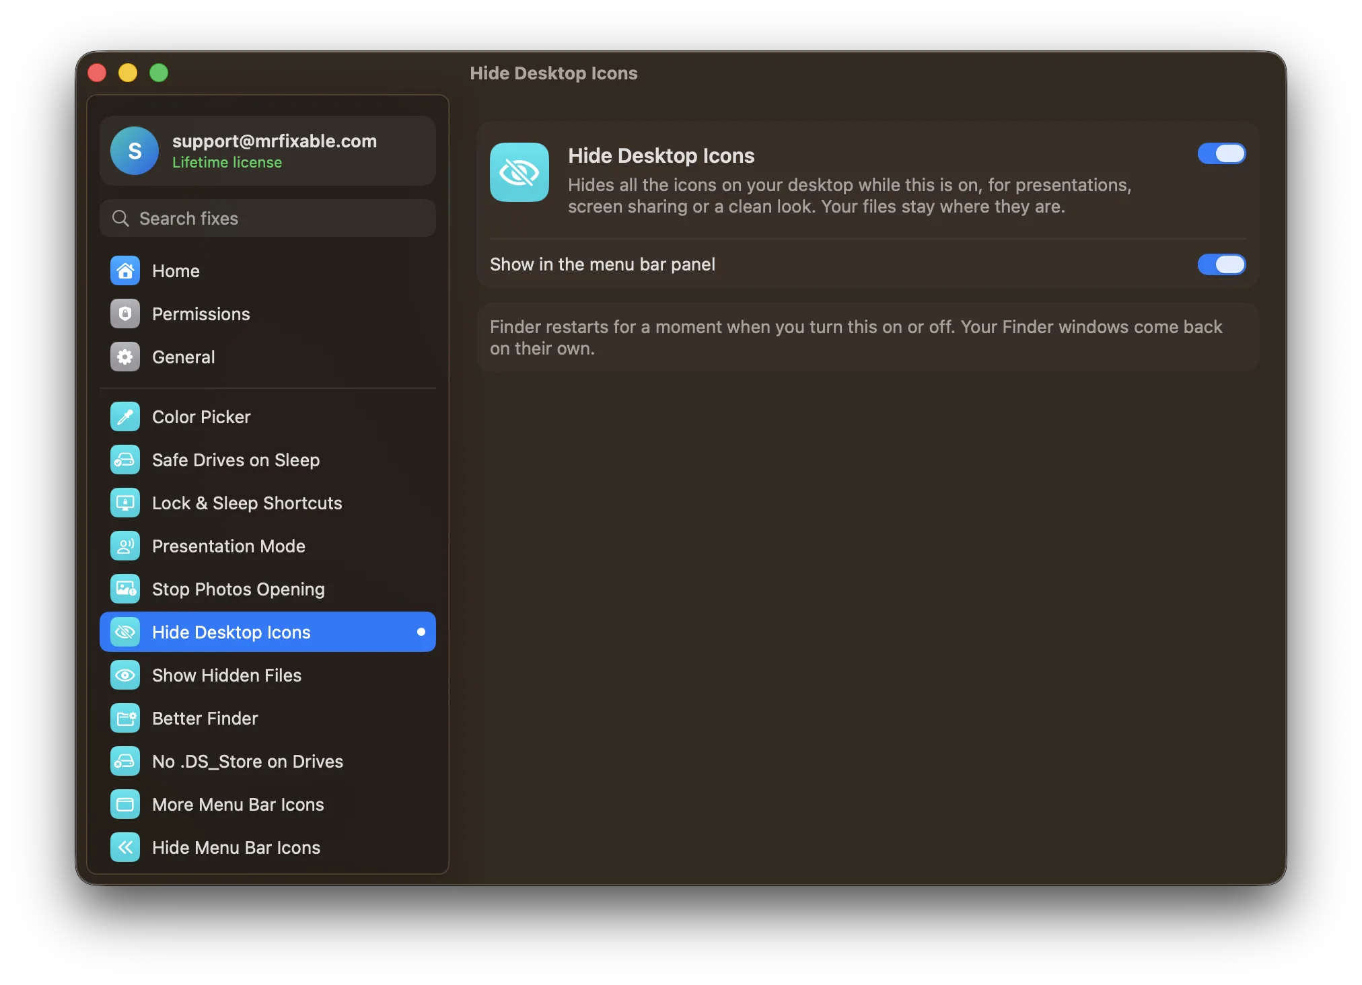
Task: Click the large crossed-eye icon in main panel
Action: pyautogui.click(x=519, y=172)
